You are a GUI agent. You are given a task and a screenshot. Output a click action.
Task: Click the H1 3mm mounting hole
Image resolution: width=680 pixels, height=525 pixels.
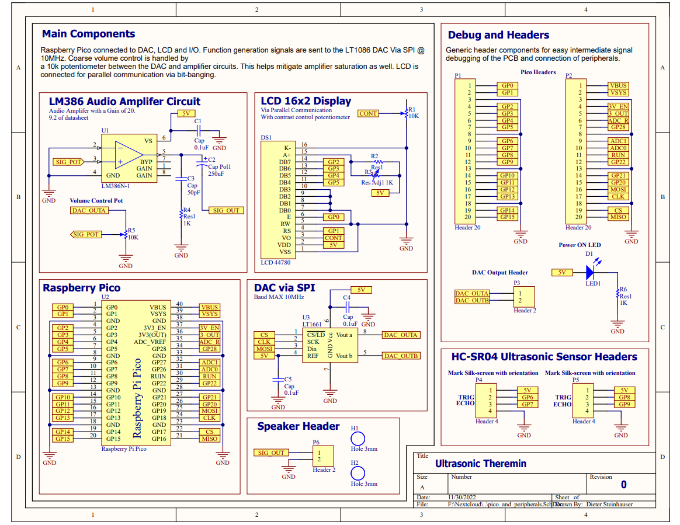(358, 439)
